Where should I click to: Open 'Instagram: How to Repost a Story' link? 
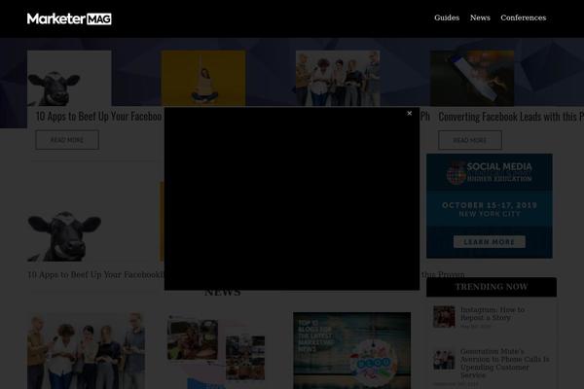pos(493,313)
